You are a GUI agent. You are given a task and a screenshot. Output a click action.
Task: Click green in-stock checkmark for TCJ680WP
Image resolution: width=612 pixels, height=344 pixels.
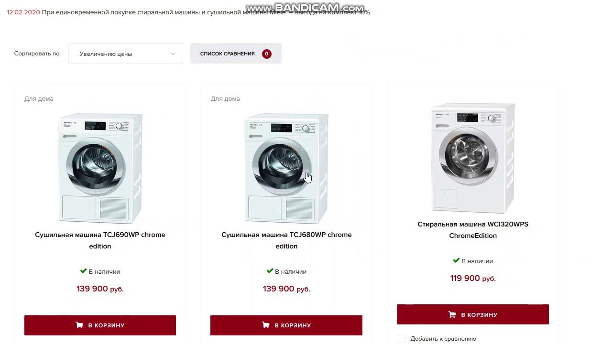pyautogui.click(x=270, y=271)
